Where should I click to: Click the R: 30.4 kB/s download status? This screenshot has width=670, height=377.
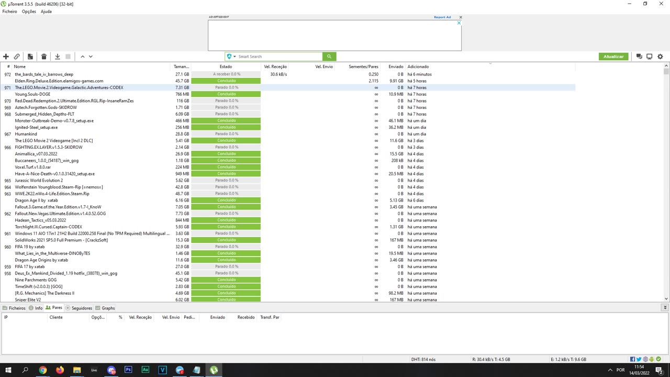tap(491, 360)
